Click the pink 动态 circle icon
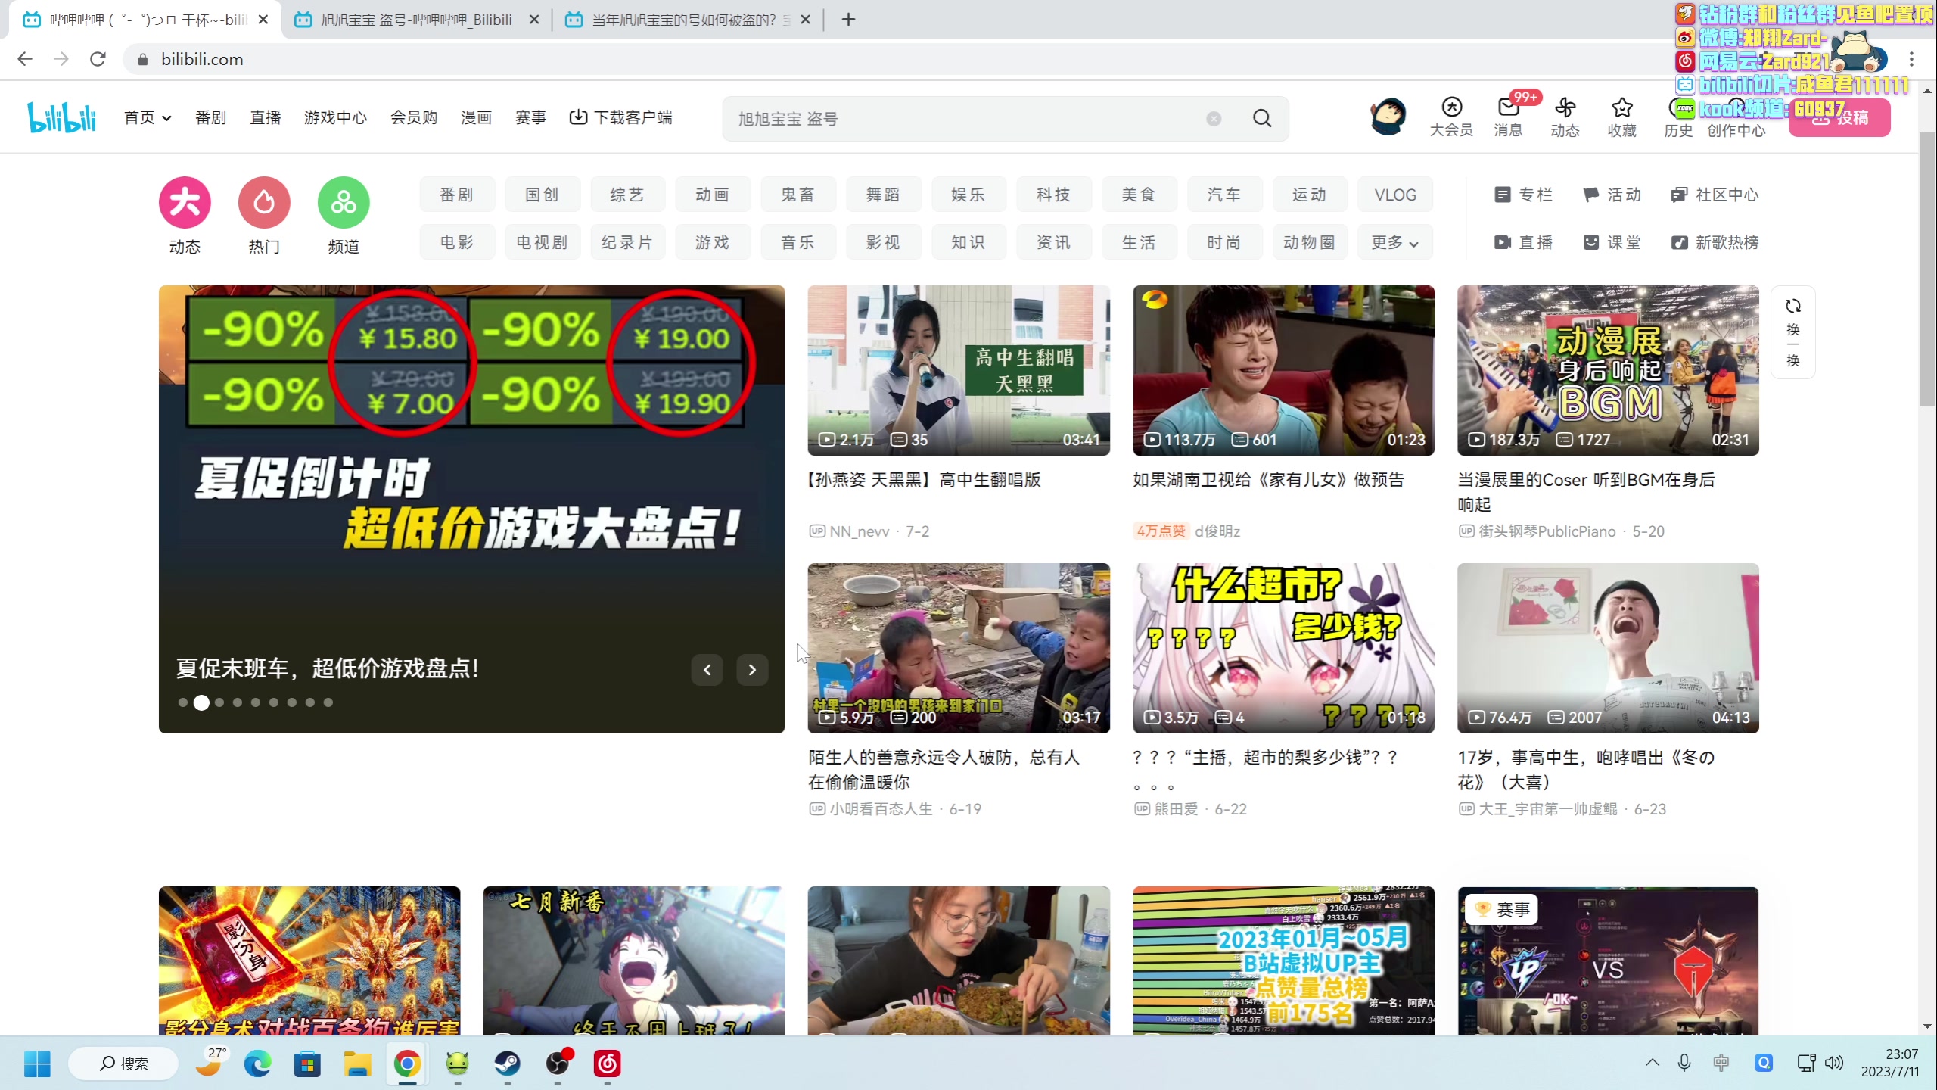Screen dimensions: 1937x1090 (x=185, y=203)
